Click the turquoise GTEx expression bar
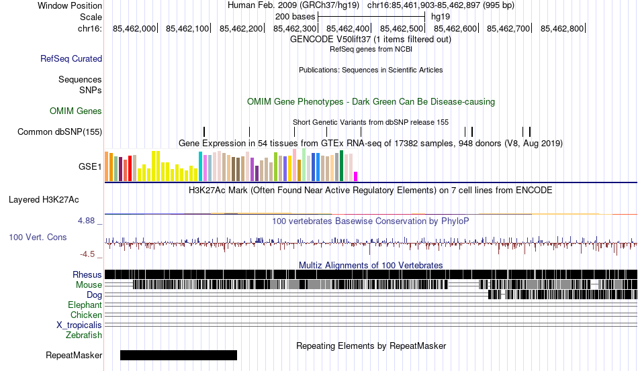 pos(200,166)
